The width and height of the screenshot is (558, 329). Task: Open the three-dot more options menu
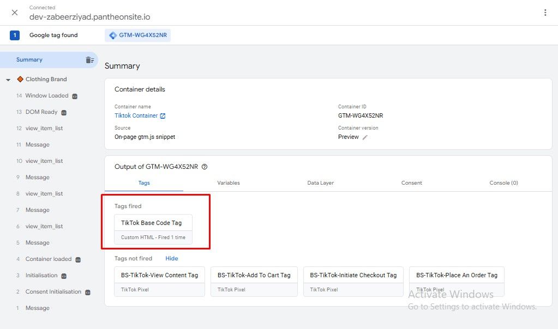[545, 13]
